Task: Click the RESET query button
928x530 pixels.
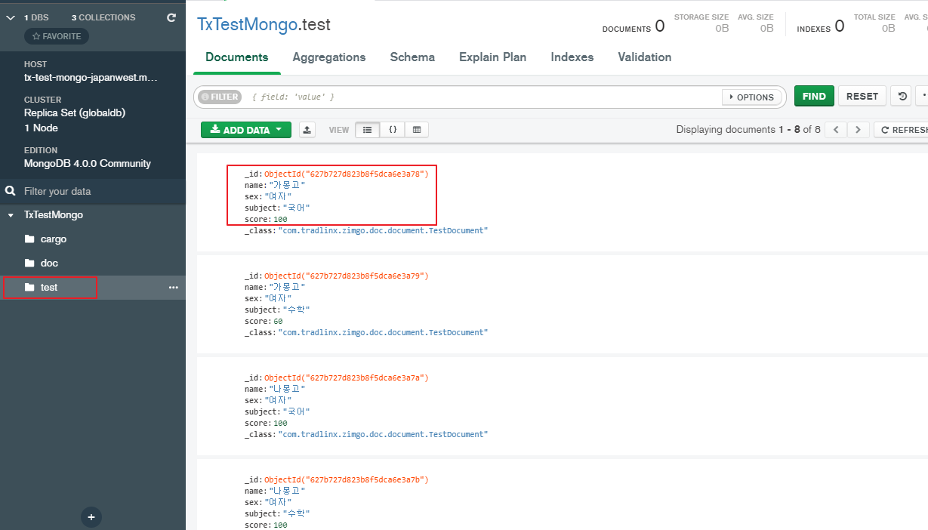Action: pyautogui.click(x=862, y=96)
